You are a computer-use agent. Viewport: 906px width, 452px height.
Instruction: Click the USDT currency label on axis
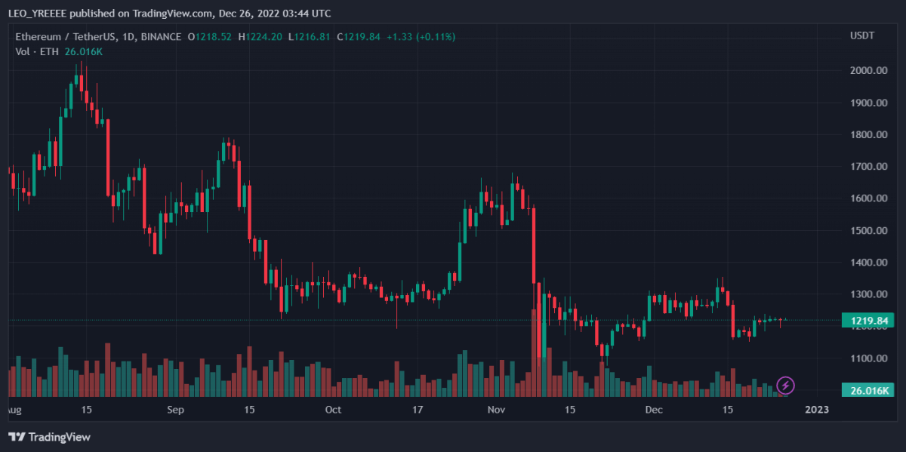coord(862,36)
